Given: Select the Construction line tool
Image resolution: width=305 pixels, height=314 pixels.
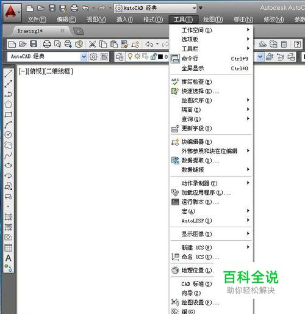Looking at the screenshot, I should tap(9, 84).
